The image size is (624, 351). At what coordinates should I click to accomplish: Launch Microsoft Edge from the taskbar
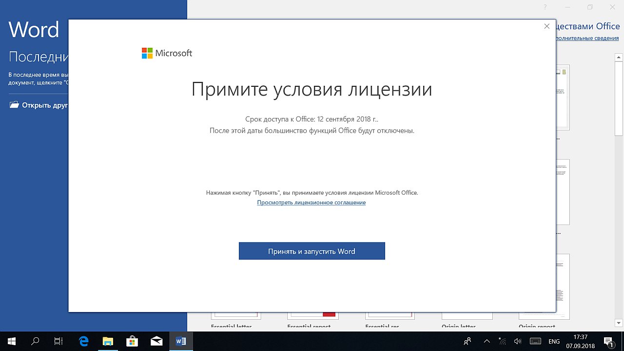click(x=84, y=341)
